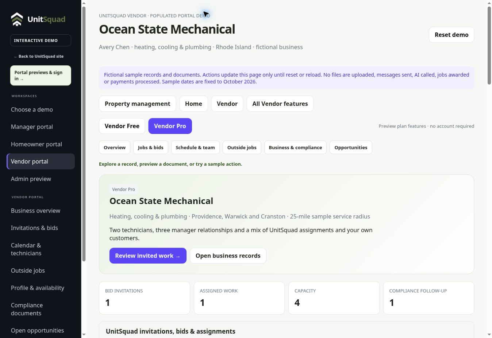Open the Business & compliance tab
This screenshot has width=492, height=338.
click(x=295, y=147)
